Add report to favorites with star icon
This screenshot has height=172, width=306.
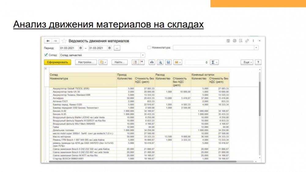click(x=64, y=41)
